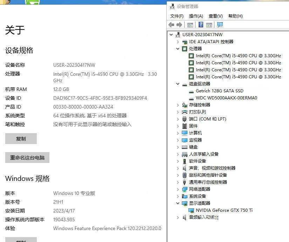The width and height of the screenshot is (289, 242).
Task: Click the 打印队列 tree label
Action: pyautogui.click(x=198, y=112)
